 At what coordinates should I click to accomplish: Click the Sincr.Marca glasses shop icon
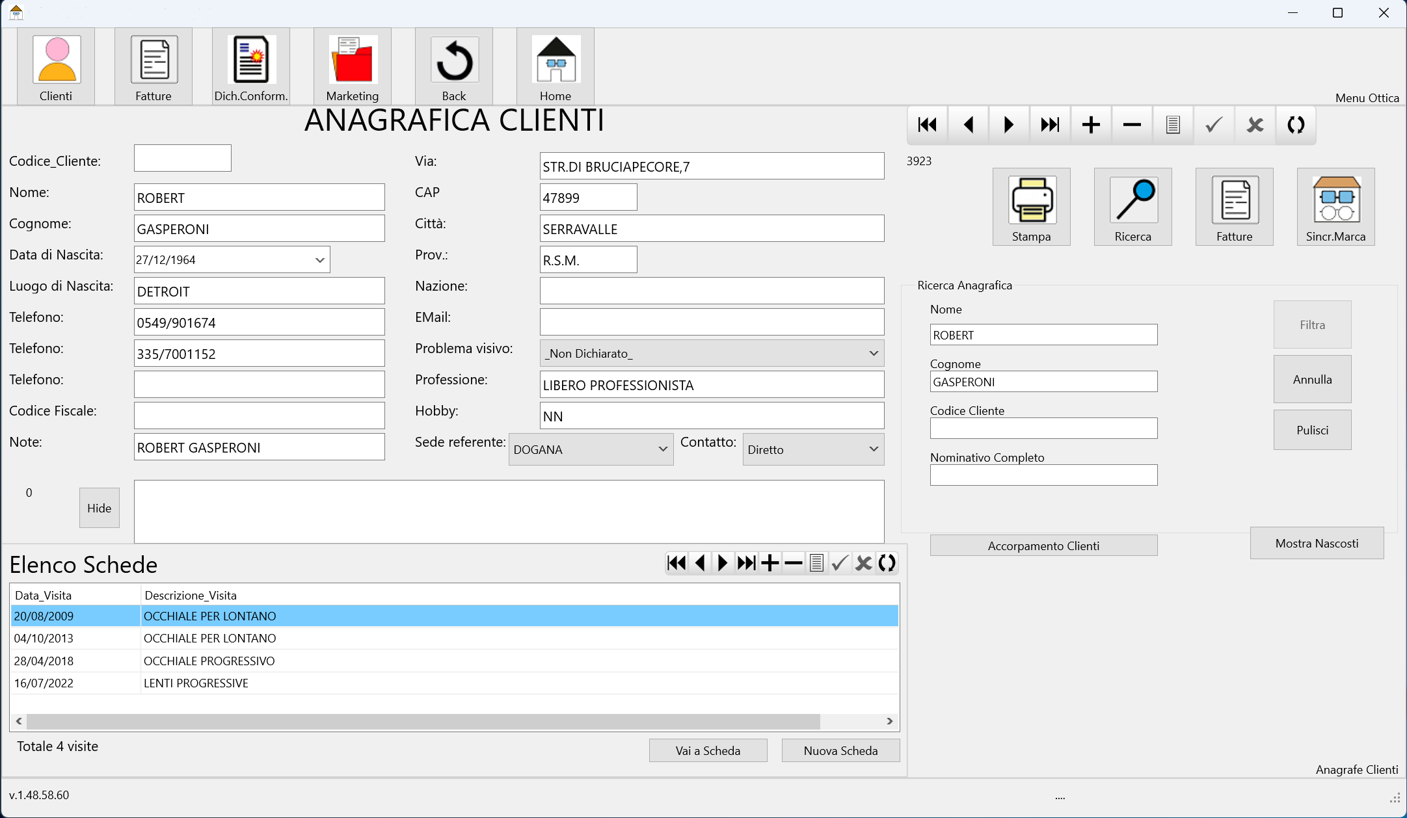pyautogui.click(x=1336, y=207)
